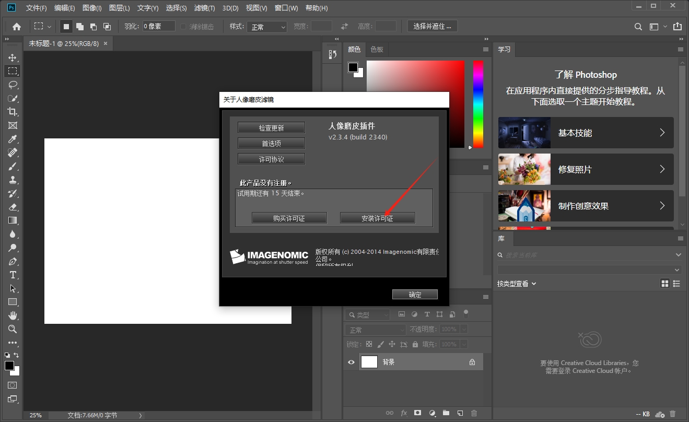Viewport: 689px width, 422px height.
Task: Open the 滤镜(T) menu
Action: click(x=204, y=8)
